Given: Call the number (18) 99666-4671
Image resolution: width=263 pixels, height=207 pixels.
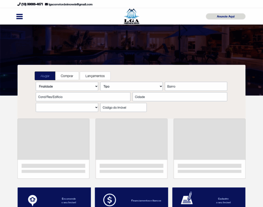Looking at the screenshot, I should [32, 4].
